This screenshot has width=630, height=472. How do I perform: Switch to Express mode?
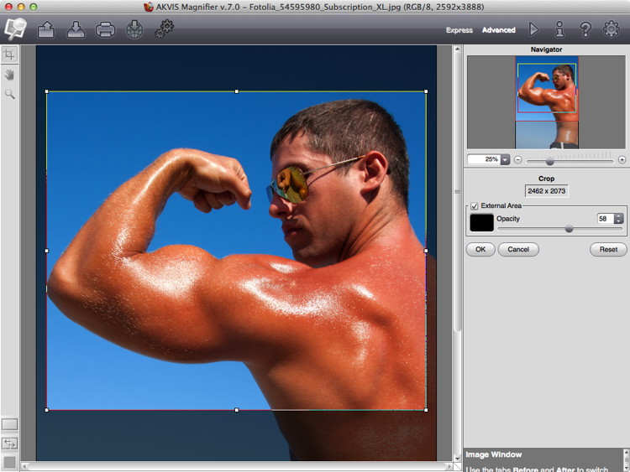coord(459,30)
